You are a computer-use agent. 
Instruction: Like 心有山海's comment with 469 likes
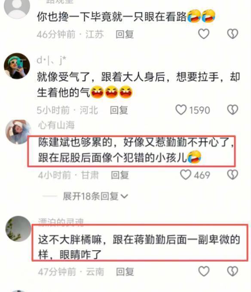click(186, 175)
